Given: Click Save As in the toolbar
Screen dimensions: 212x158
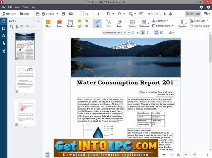Looking at the screenshot, I should point(48,14).
